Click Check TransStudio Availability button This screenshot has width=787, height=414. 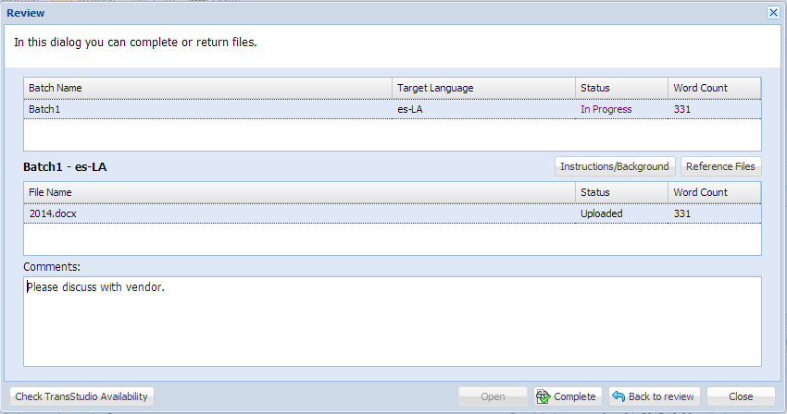81,396
